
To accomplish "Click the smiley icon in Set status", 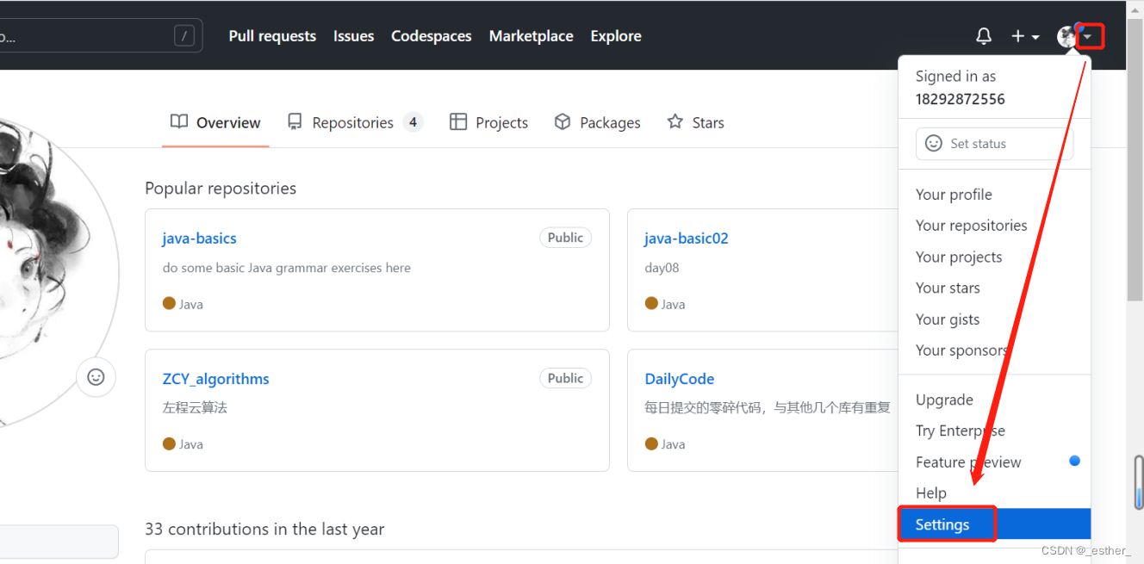I will pos(934,144).
